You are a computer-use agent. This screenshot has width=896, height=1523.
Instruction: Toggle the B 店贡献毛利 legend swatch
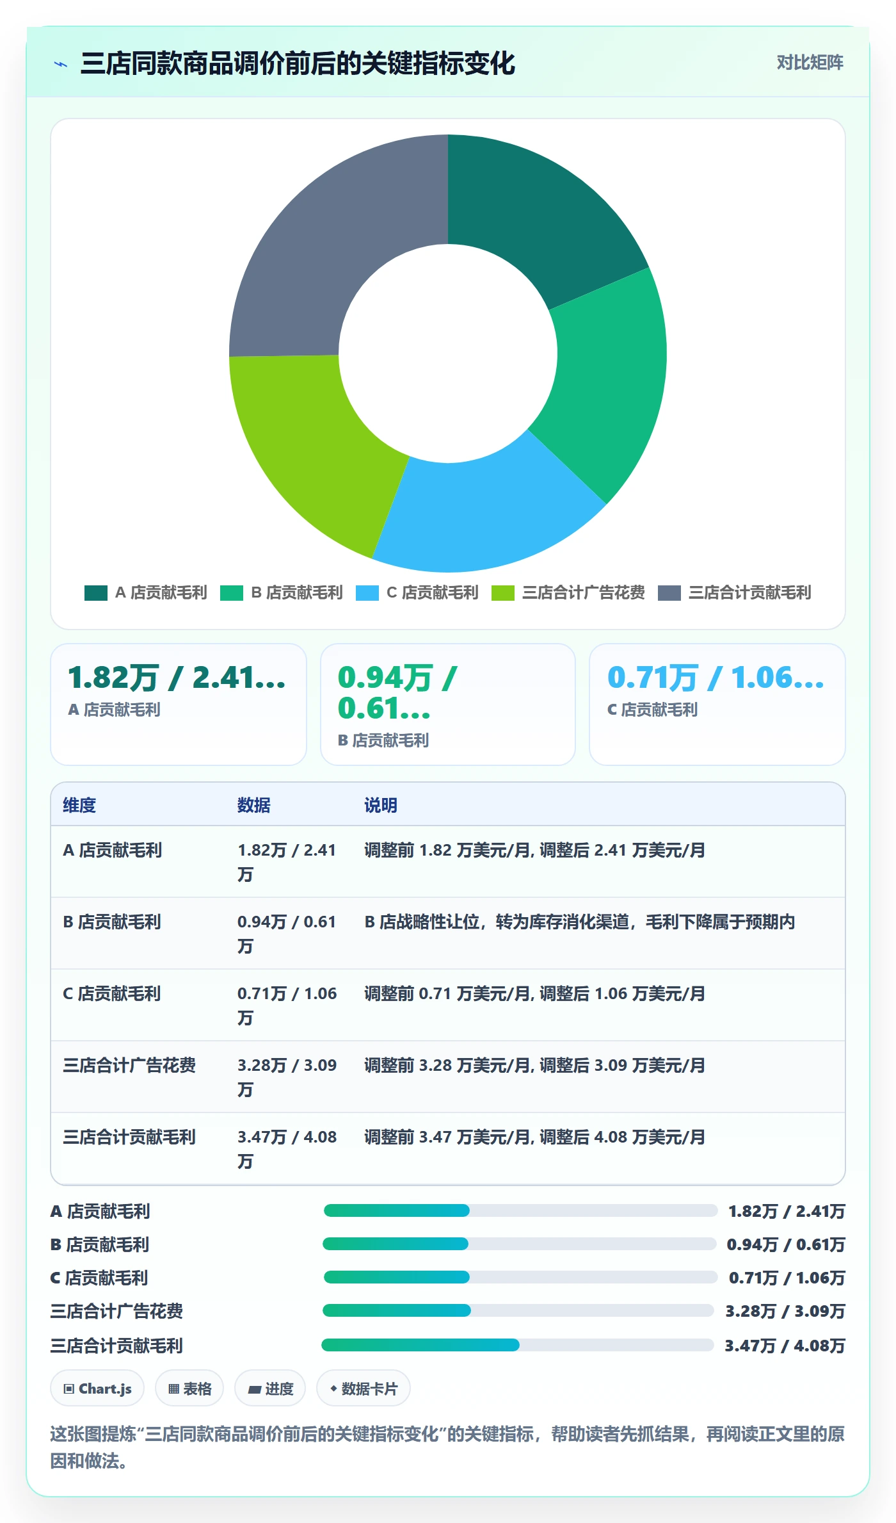coord(232,593)
